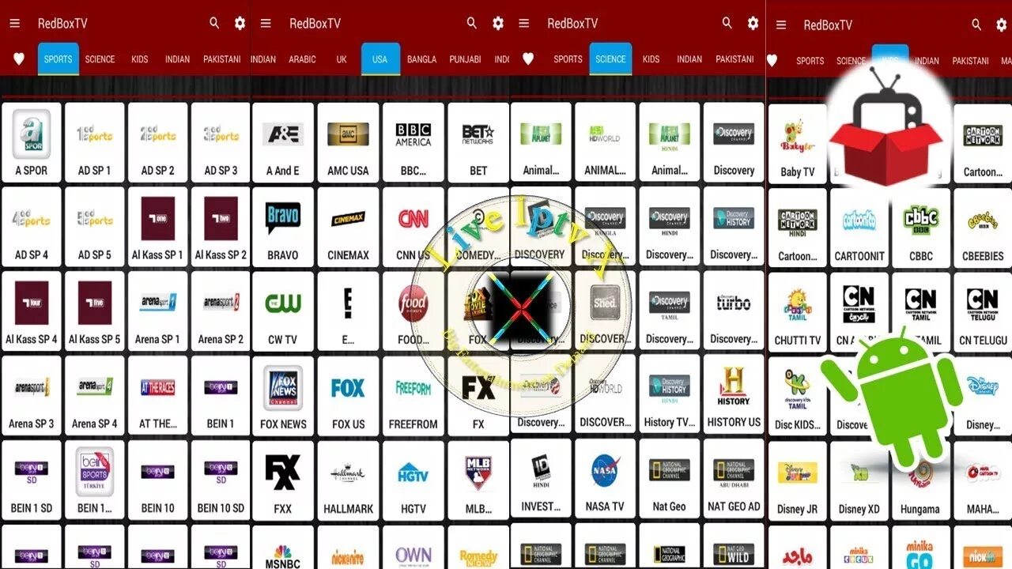Launch the HISTORY US channel

[x=734, y=395]
